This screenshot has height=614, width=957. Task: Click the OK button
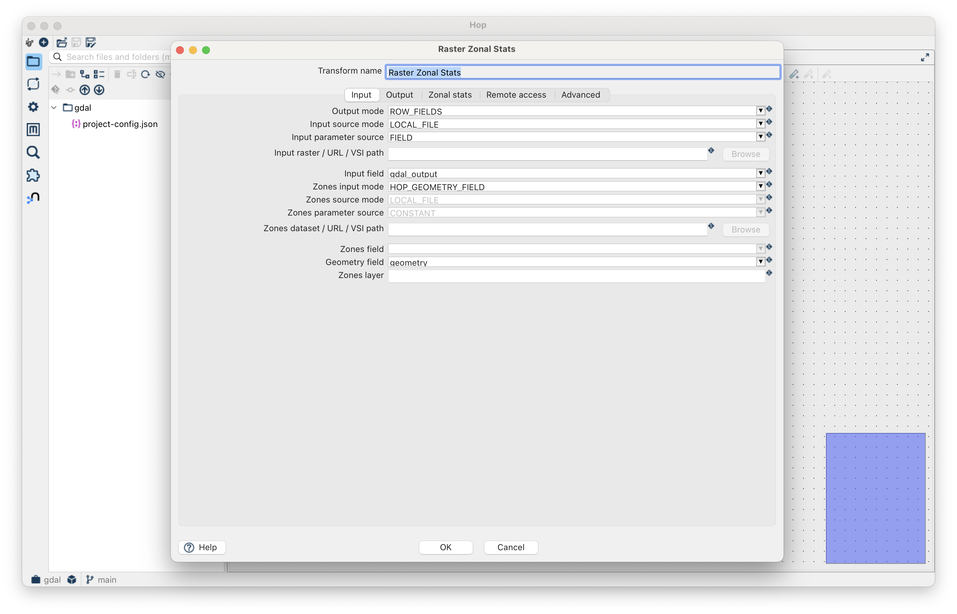point(445,547)
